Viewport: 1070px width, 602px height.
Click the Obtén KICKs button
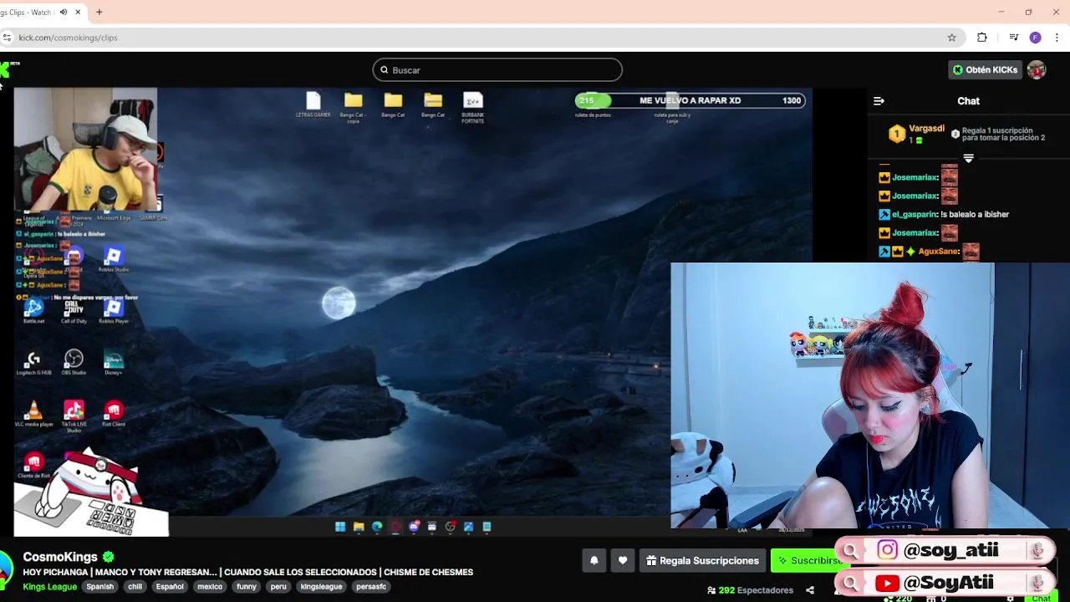(x=985, y=69)
